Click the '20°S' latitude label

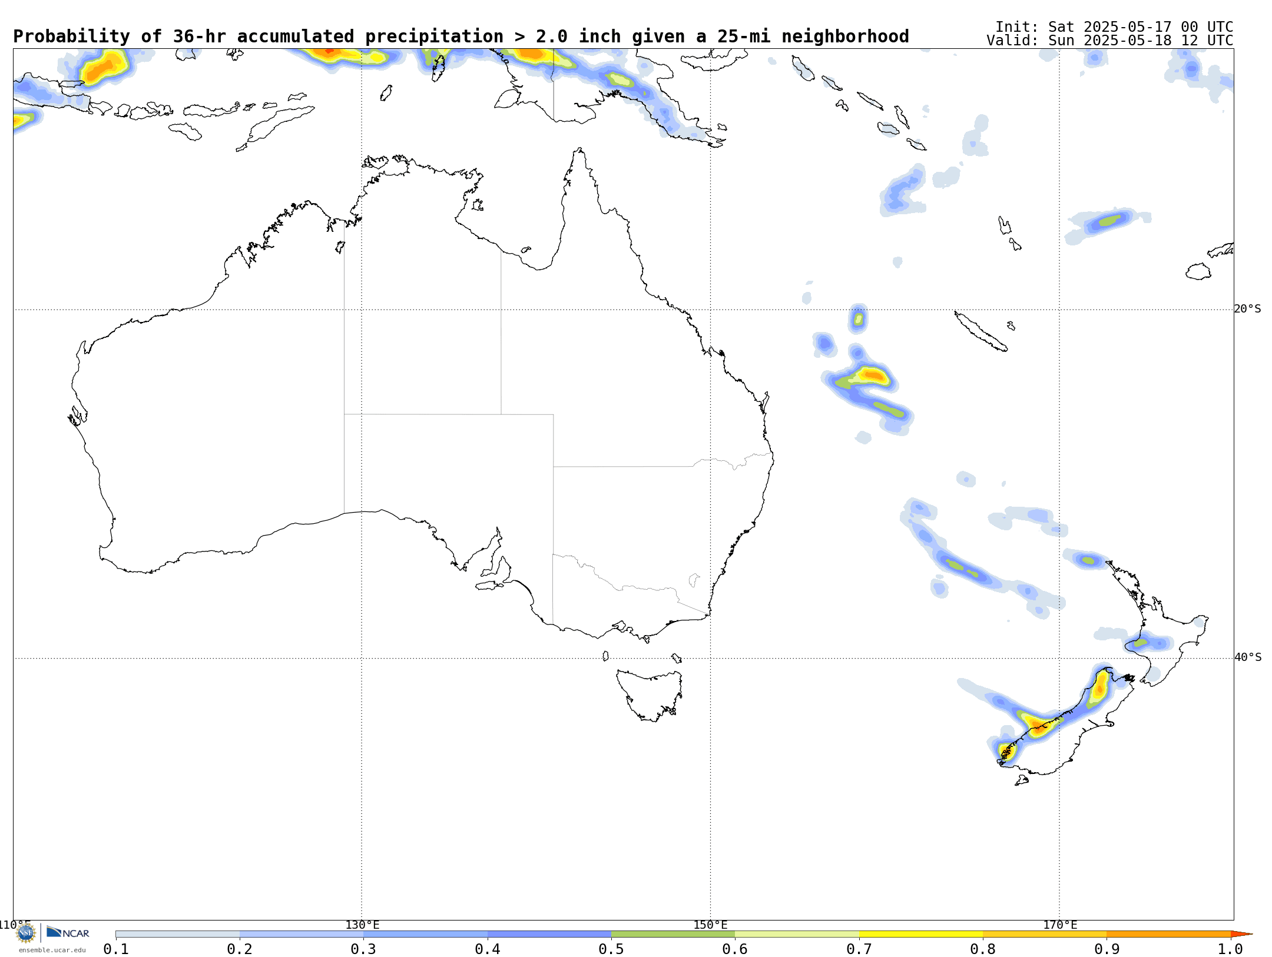pos(1248,309)
